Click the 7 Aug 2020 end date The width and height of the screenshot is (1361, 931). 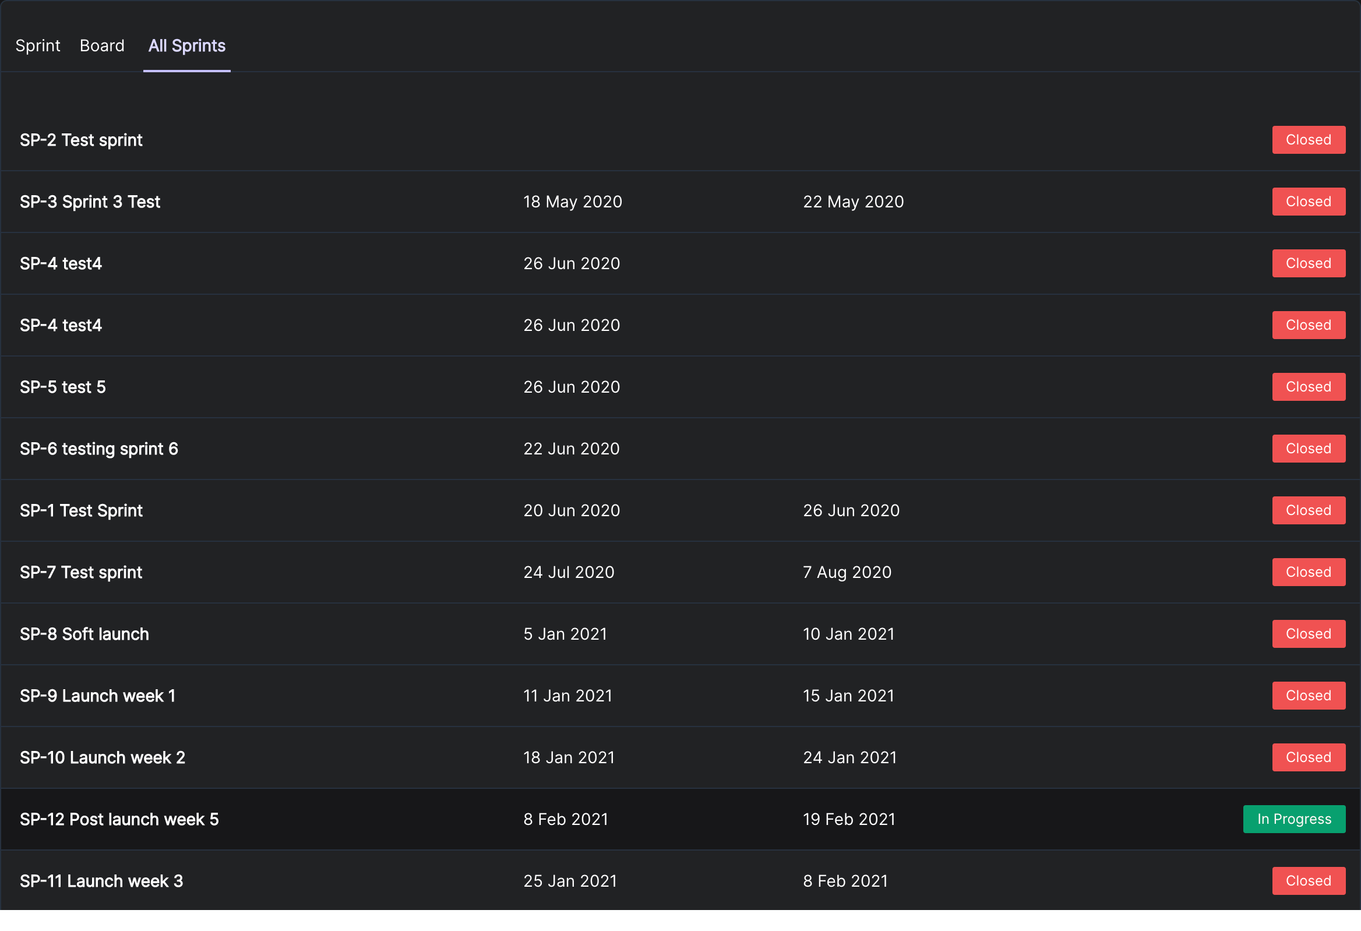847,572
